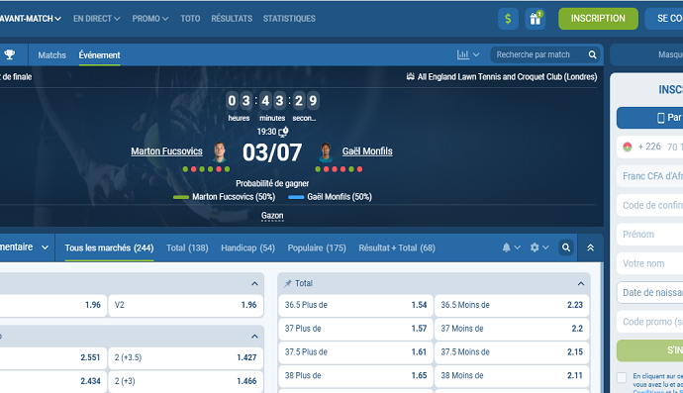The image size is (683, 393).
Task: Click the pin icon beside Total
Action: pyautogui.click(x=288, y=283)
